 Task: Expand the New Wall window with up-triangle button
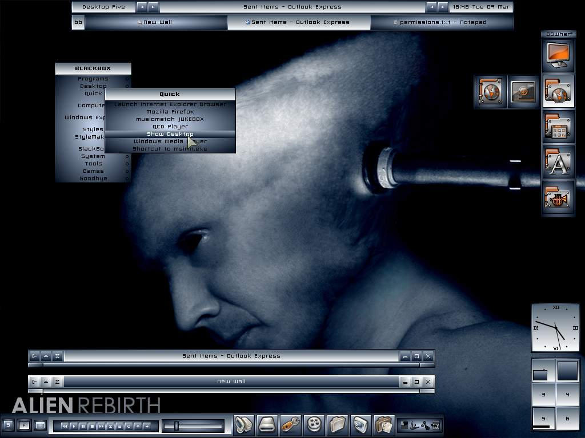(46, 382)
